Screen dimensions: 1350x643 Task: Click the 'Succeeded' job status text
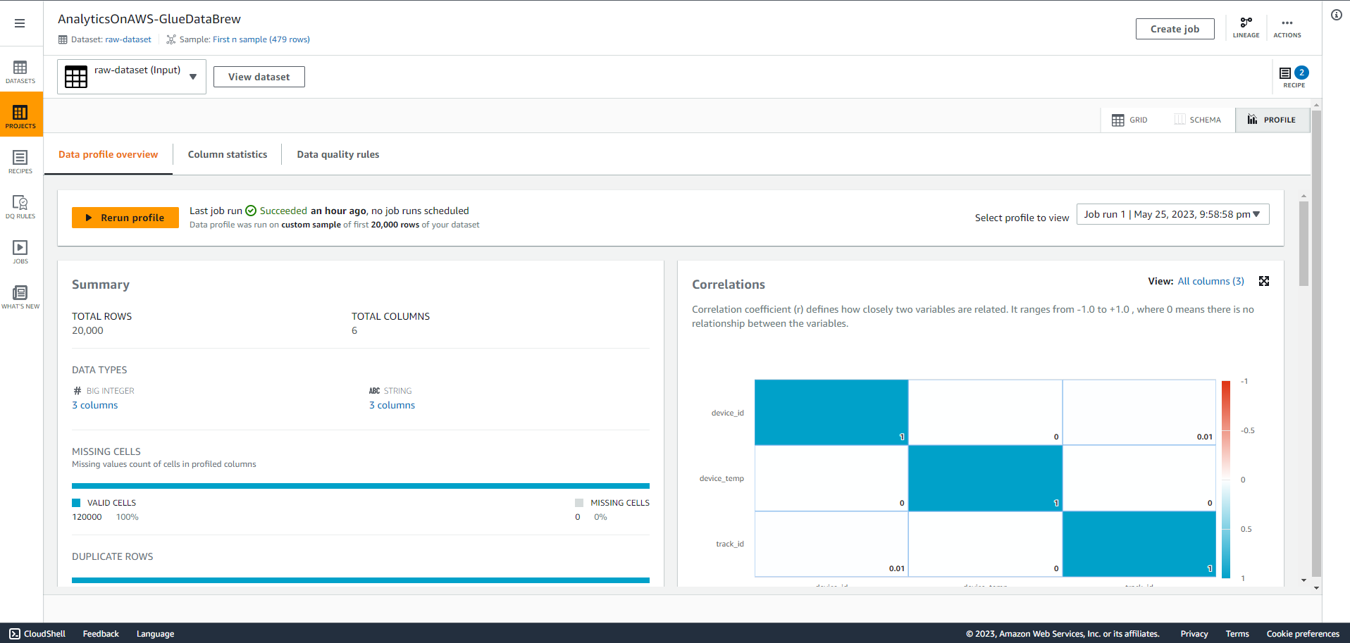[x=283, y=211]
